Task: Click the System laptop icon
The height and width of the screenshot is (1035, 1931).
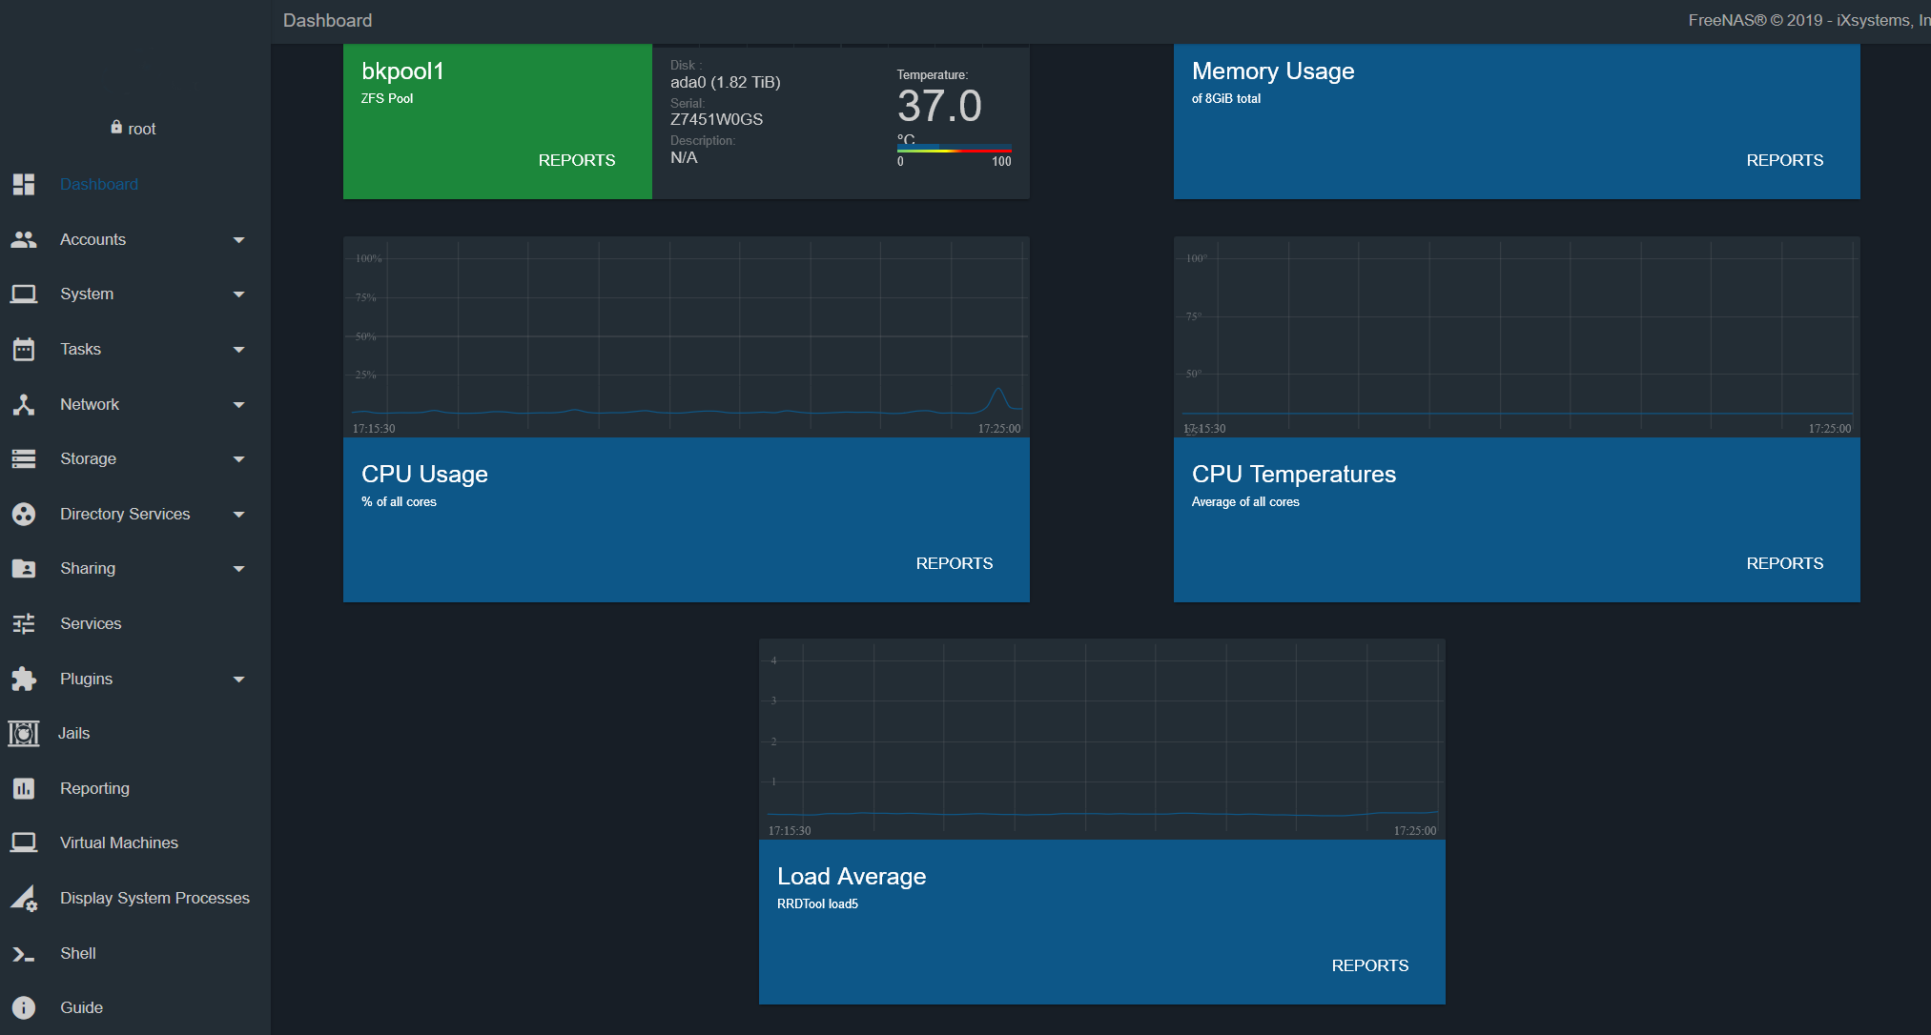Action: click(x=24, y=294)
